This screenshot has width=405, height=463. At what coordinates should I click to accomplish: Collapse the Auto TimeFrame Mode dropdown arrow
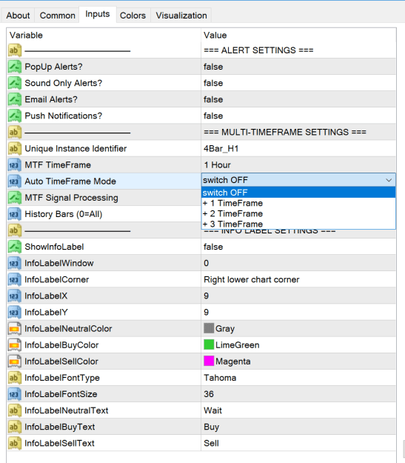point(389,180)
